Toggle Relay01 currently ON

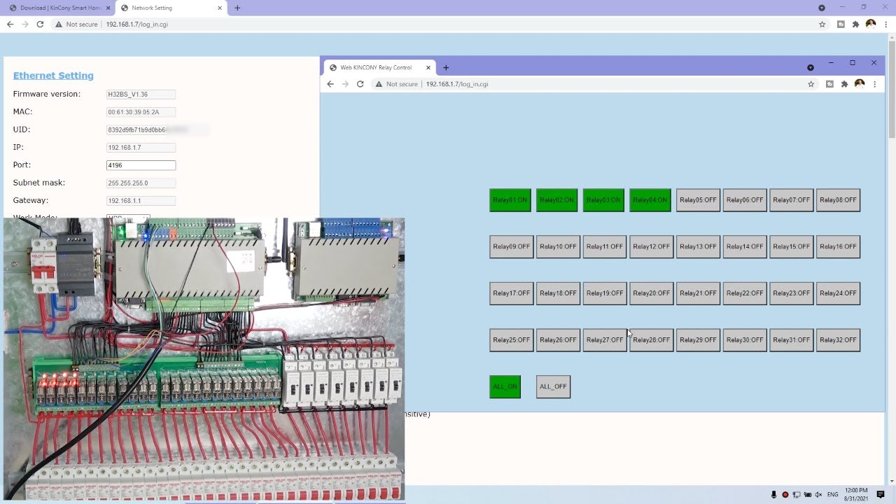pos(510,200)
